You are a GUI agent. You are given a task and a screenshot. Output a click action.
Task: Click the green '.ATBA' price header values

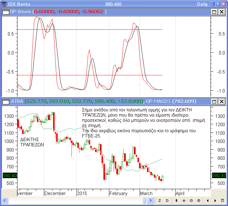(84, 101)
